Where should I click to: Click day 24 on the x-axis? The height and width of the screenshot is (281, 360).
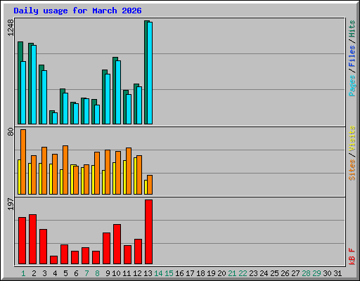(x=264, y=273)
